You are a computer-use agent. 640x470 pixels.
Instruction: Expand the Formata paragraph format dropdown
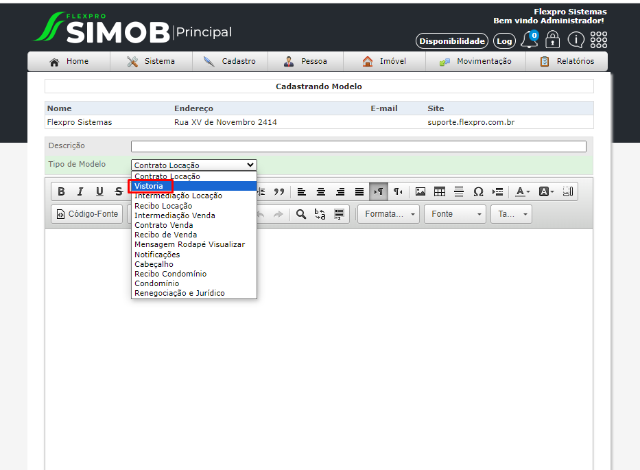[388, 214]
